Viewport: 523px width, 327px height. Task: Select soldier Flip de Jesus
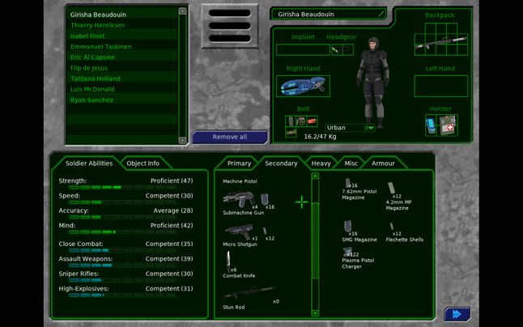[122, 68]
